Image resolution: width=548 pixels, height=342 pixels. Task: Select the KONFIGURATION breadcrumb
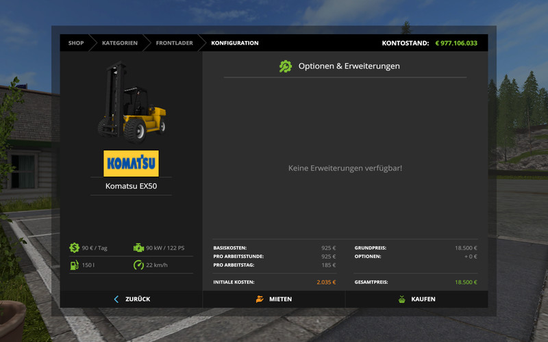pos(235,43)
